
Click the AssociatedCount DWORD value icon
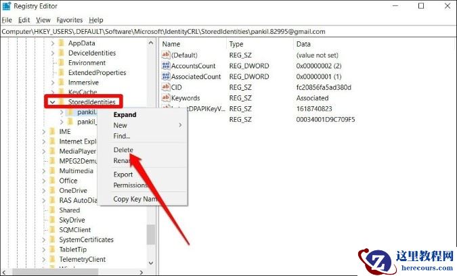[166, 76]
